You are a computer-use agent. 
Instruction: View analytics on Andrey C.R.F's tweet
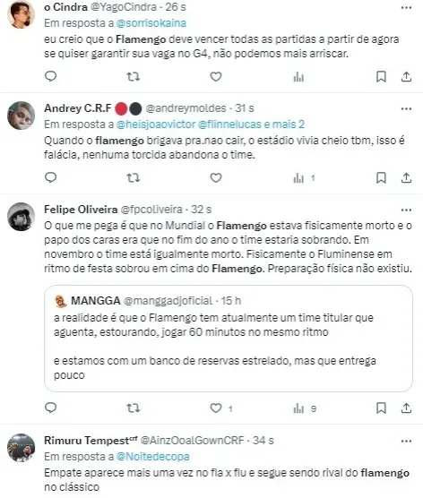pos(304,178)
